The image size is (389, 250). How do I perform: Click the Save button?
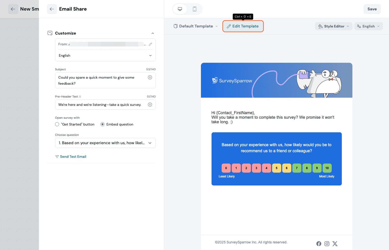coord(372,9)
